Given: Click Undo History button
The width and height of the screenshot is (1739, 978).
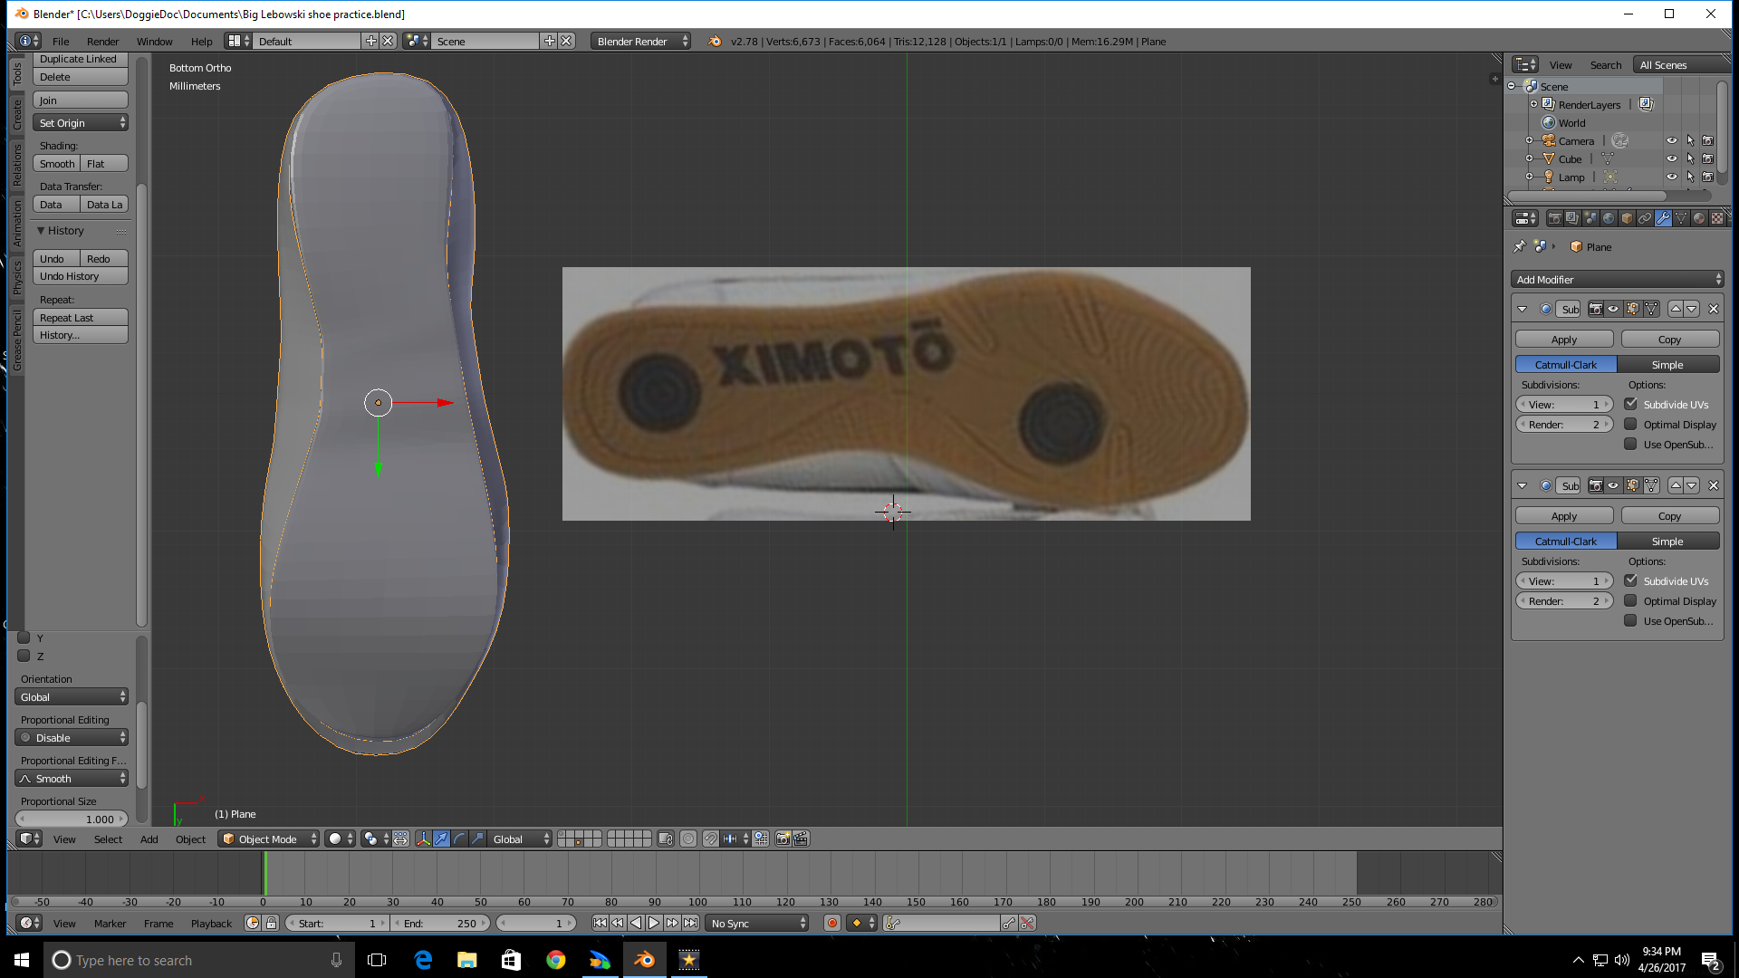Looking at the screenshot, I should [81, 276].
